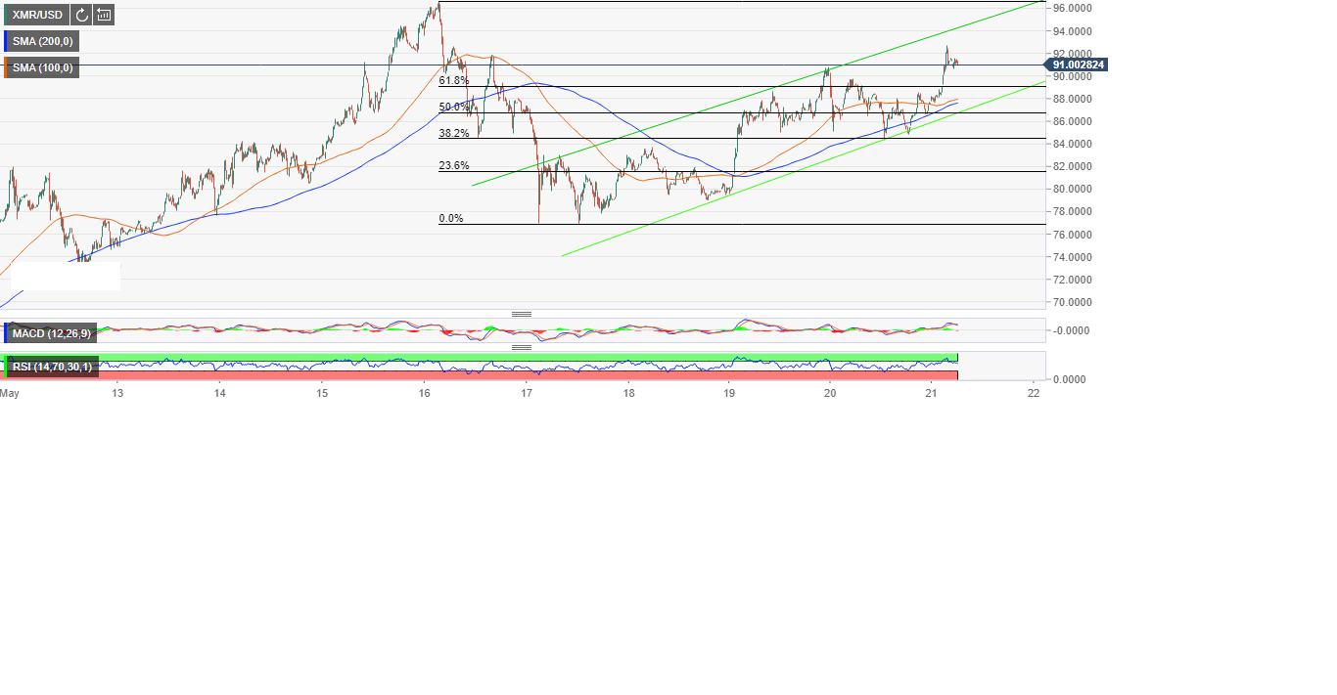The width and height of the screenshot is (1337, 695).
Task: Click the orange SMA 100 color marker
Action: (6, 67)
